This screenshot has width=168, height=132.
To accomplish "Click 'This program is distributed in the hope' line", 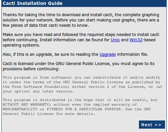I will click(80, 100).
